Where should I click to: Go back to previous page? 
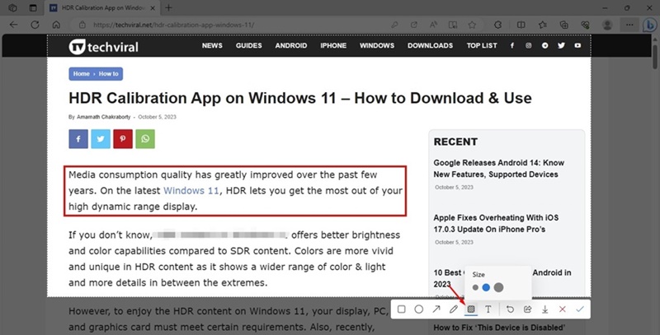pos(13,25)
